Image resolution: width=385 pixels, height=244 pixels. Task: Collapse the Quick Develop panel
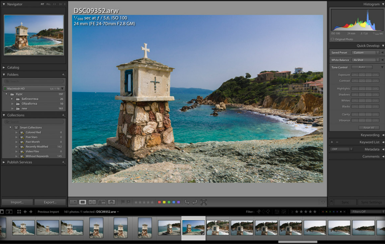coord(383,46)
